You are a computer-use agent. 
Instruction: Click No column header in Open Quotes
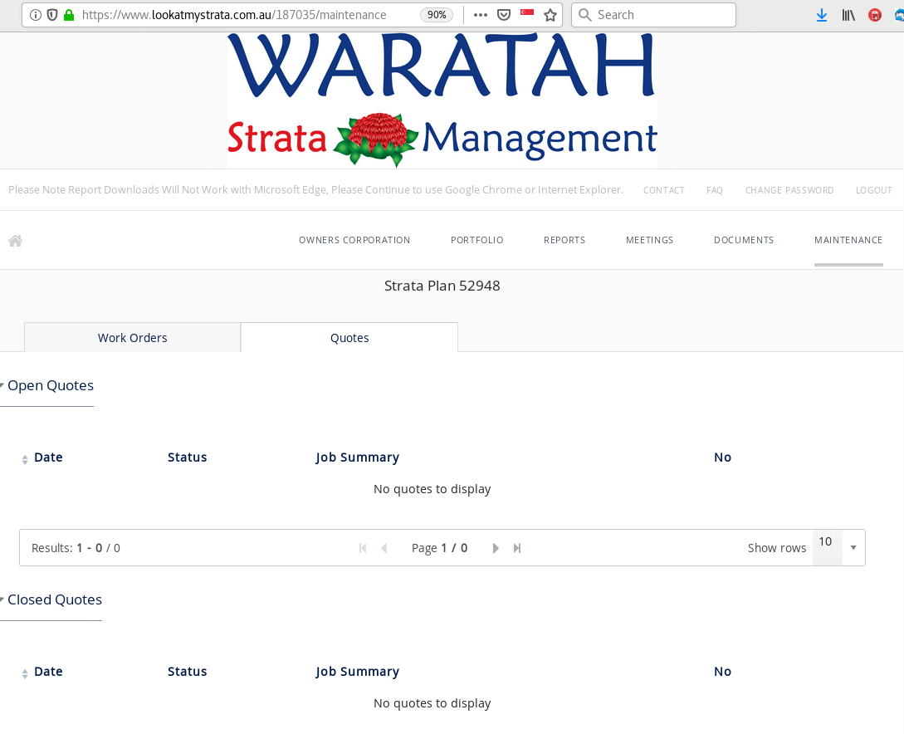coord(722,458)
